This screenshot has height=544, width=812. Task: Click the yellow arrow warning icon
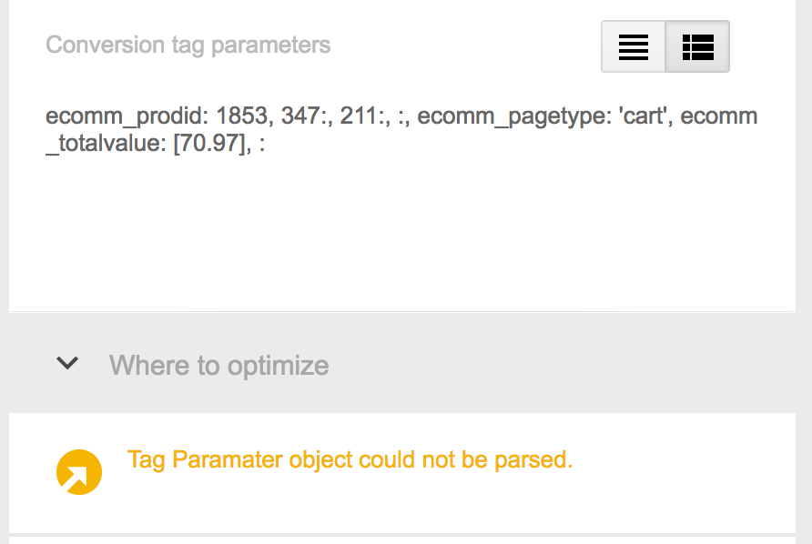click(x=79, y=472)
